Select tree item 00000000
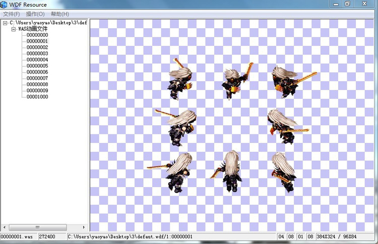The height and width of the screenshot is (244, 378). coord(37,35)
